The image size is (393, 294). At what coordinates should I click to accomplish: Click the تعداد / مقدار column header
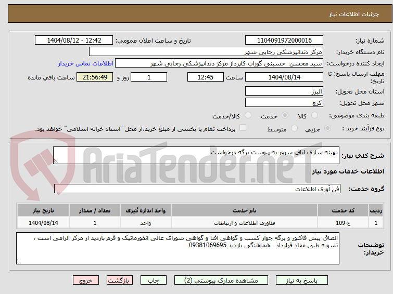(95, 210)
